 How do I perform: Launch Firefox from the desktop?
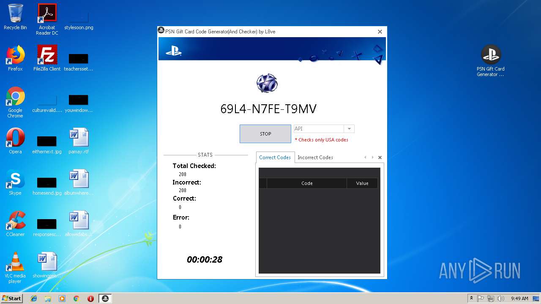click(x=15, y=58)
